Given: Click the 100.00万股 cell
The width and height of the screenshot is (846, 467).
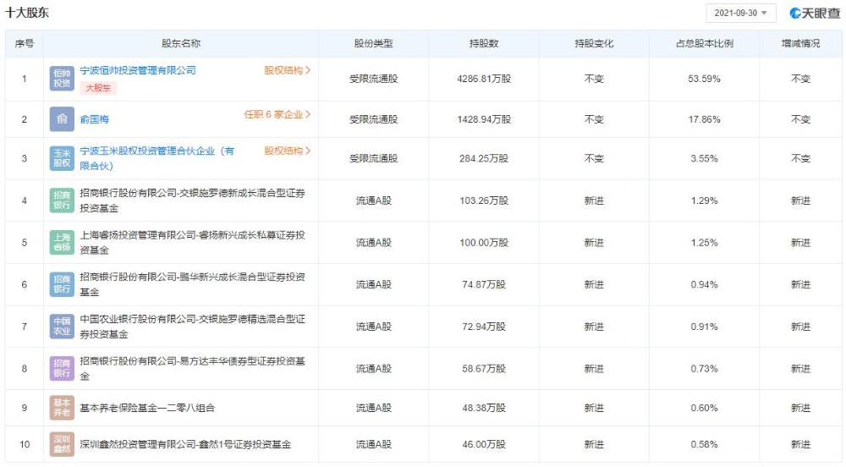Looking at the screenshot, I should point(484,243).
